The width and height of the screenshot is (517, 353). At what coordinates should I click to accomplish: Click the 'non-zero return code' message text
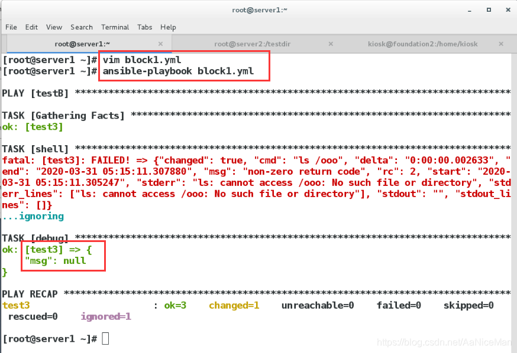coord(304,172)
